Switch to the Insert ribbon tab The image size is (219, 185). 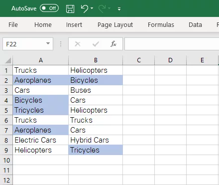(x=74, y=25)
